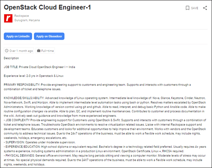Image resolution: width=212 pixels, height=168 pixels.
Task: Click the Gurugram, Haryana location text
Action: (27, 20)
